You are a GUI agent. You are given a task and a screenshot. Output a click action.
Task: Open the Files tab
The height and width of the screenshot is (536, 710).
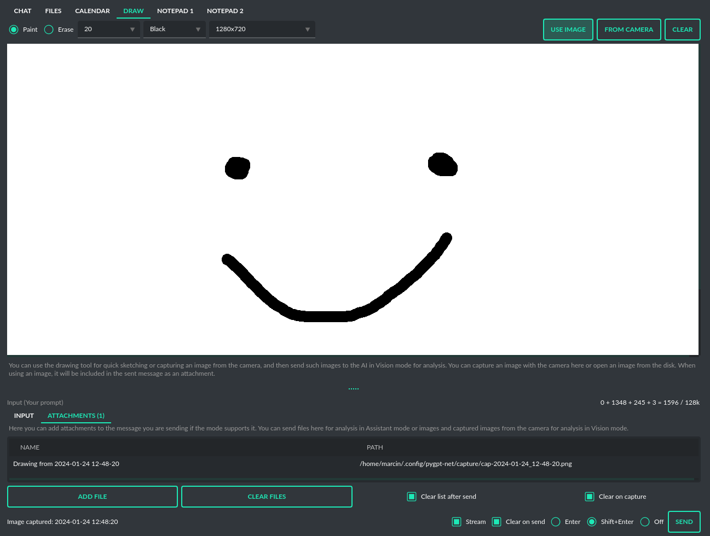[x=53, y=11]
